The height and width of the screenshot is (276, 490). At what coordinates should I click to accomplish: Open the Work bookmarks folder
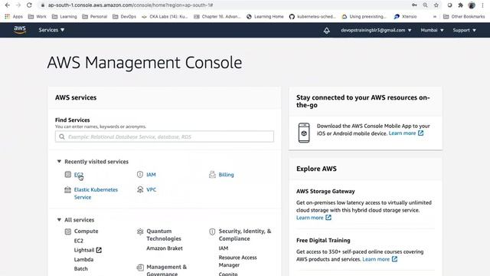coord(37,17)
